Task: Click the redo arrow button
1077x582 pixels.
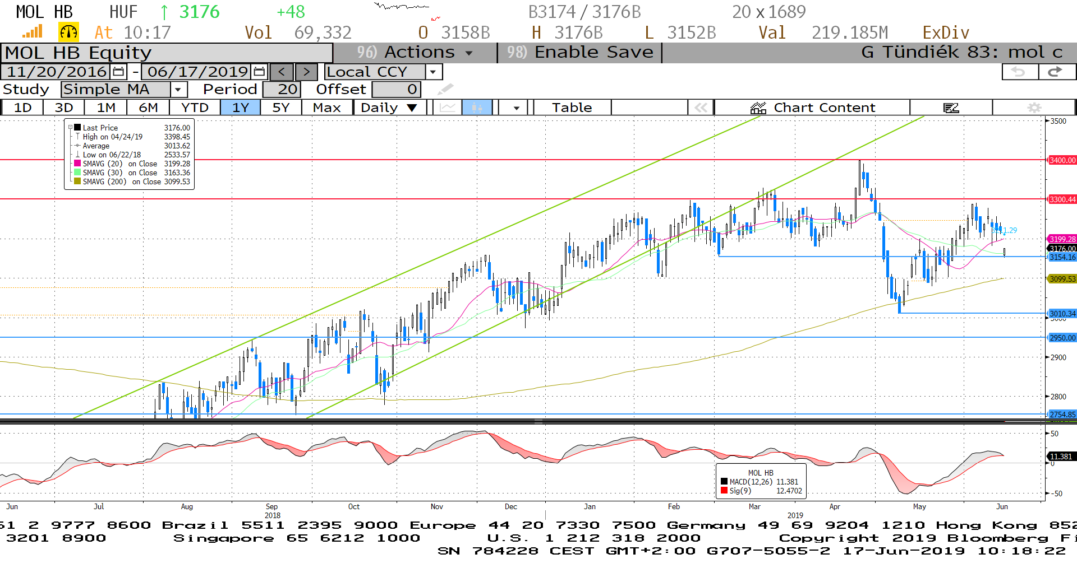Action: pos(1056,72)
